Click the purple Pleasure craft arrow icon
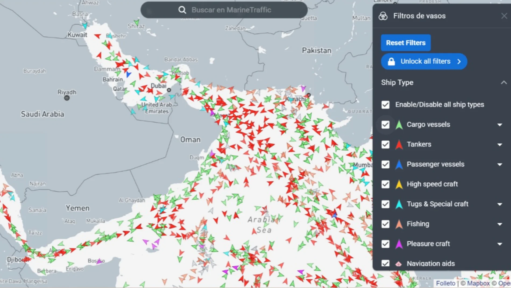511x288 pixels. (399, 244)
